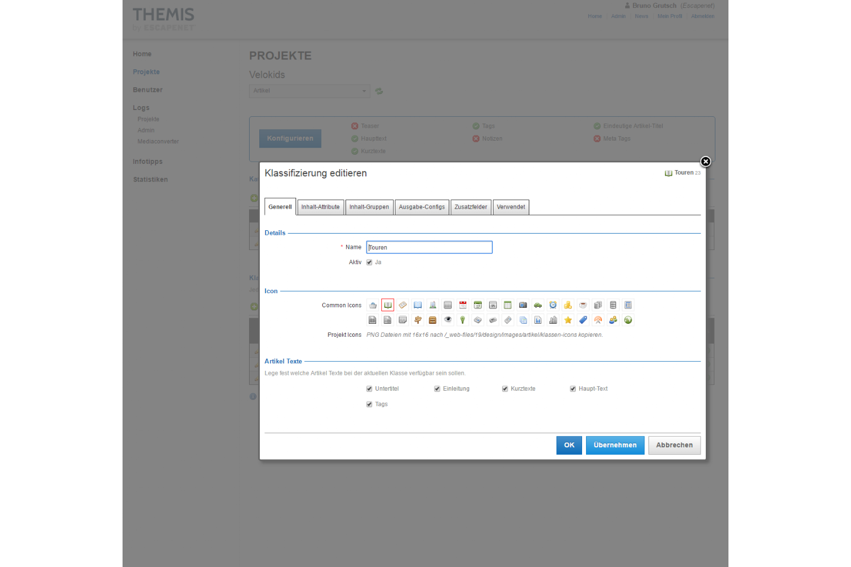Select the eye common icon

448,320
